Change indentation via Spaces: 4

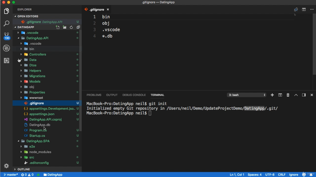pyautogui.click(x=254, y=174)
